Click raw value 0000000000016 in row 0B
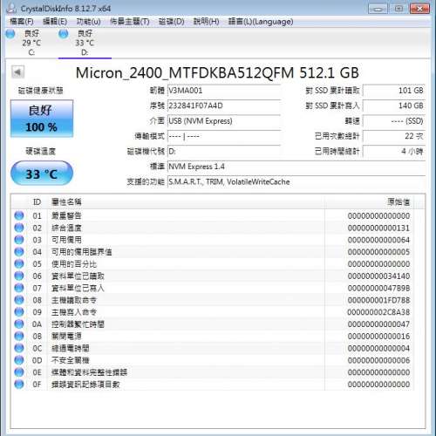Image resolution: width=436 pixels, height=436 pixels. [378, 336]
